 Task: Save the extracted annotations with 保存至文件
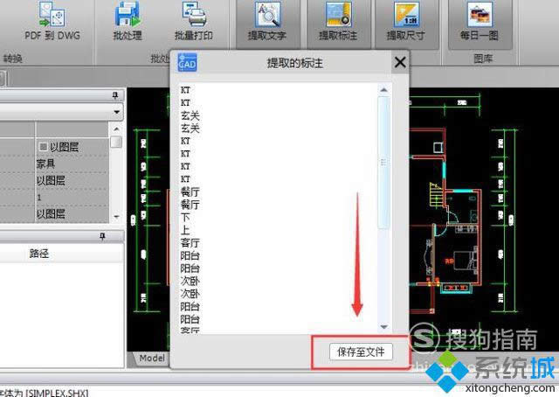click(x=361, y=352)
